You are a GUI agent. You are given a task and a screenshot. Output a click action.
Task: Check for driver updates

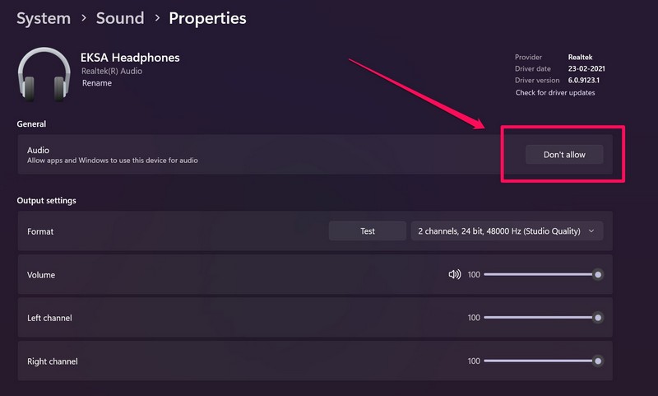555,92
